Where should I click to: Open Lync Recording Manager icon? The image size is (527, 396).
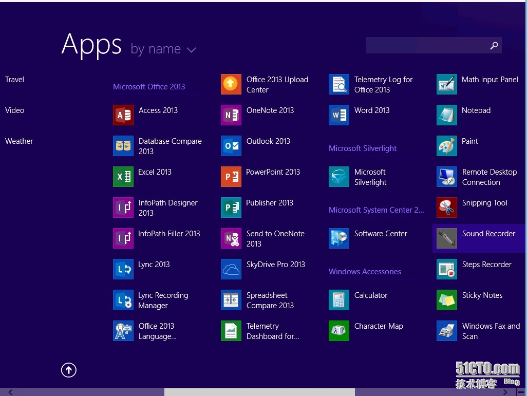123,300
